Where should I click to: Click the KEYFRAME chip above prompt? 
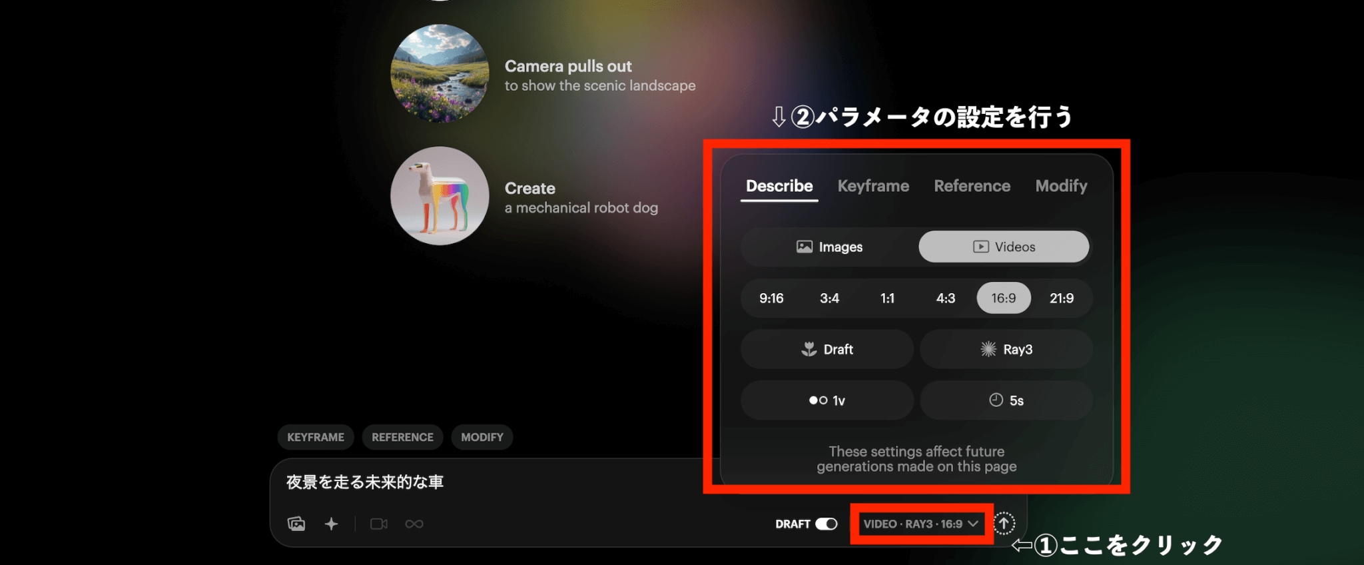pos(316,437)
